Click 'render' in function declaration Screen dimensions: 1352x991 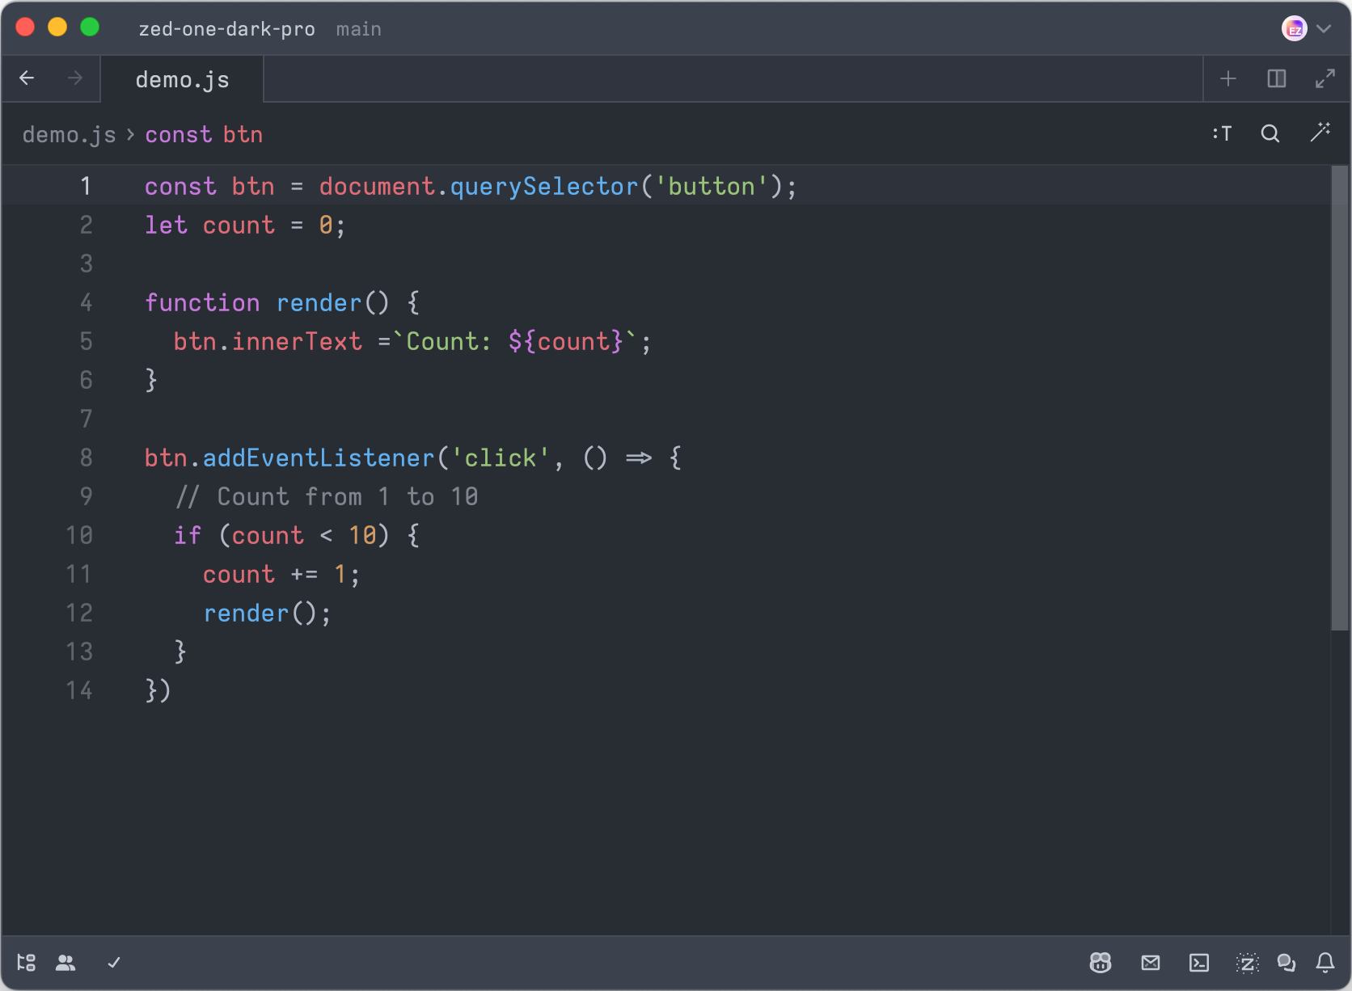point(319,303)
